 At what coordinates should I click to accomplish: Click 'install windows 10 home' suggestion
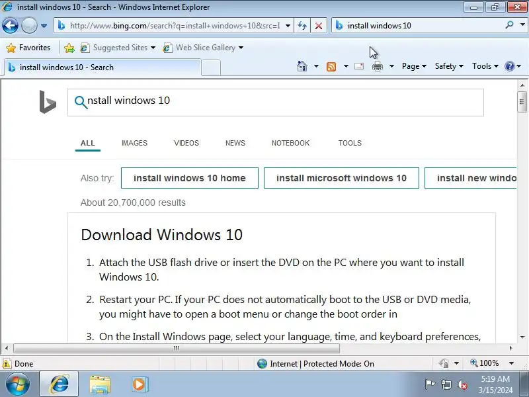coord(190,178)
